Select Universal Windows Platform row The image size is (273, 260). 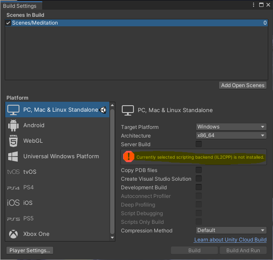pyautogui.click(x=57, y=156)
